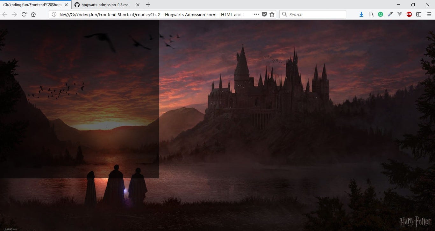
Task: Select the koding.fun Frontend Shortcut tab
Action: tap(35, 5)
